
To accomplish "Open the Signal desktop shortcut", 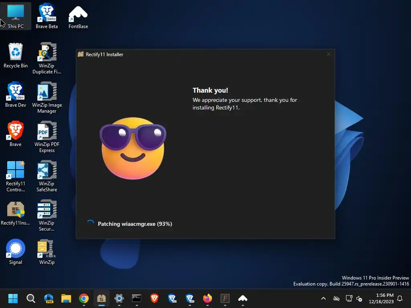I will pyautogui.click(x=16, y=252).
